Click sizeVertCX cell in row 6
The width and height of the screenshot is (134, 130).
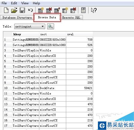tap(52, 66)
